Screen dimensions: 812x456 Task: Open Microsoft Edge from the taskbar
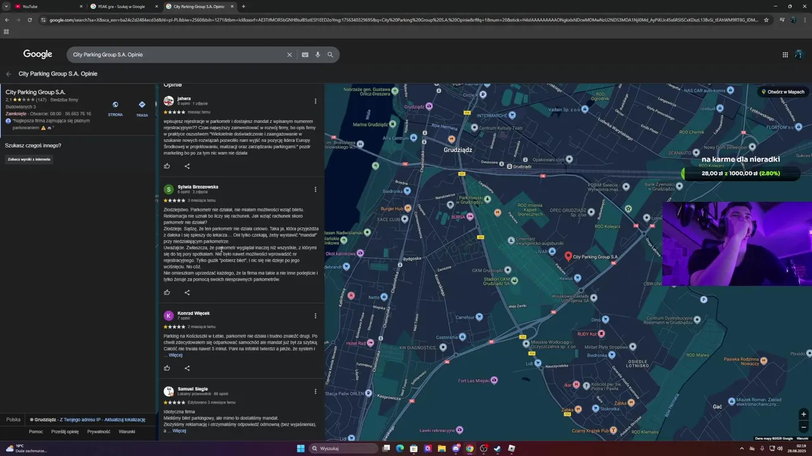click(x=400, y=448)
